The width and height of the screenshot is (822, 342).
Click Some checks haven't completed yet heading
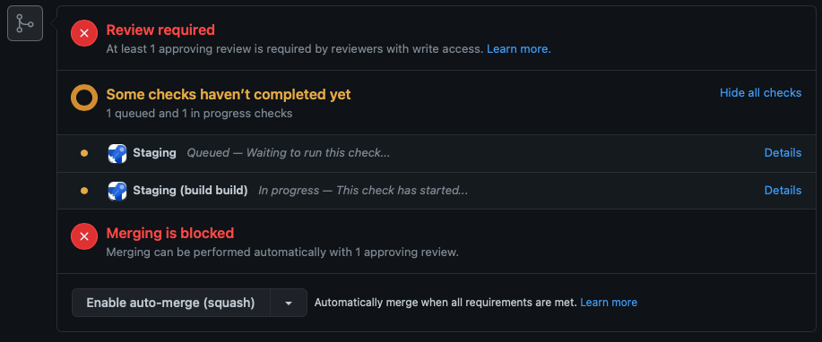(229, 94)
